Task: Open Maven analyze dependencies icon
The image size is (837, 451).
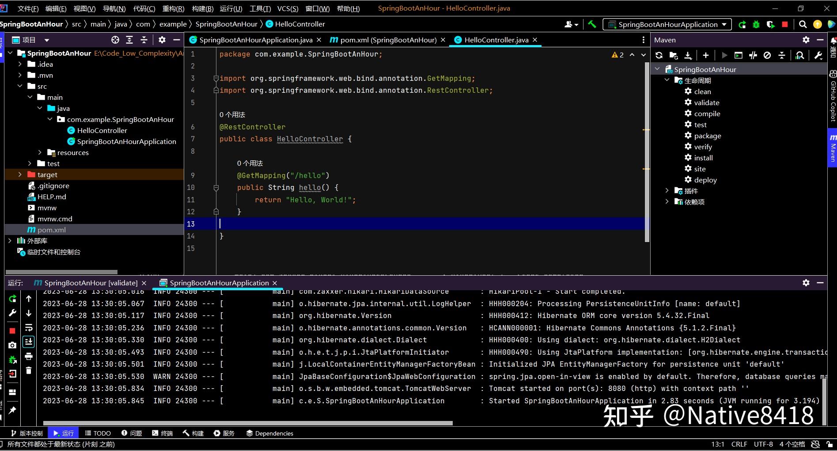Action: (800, 55)
